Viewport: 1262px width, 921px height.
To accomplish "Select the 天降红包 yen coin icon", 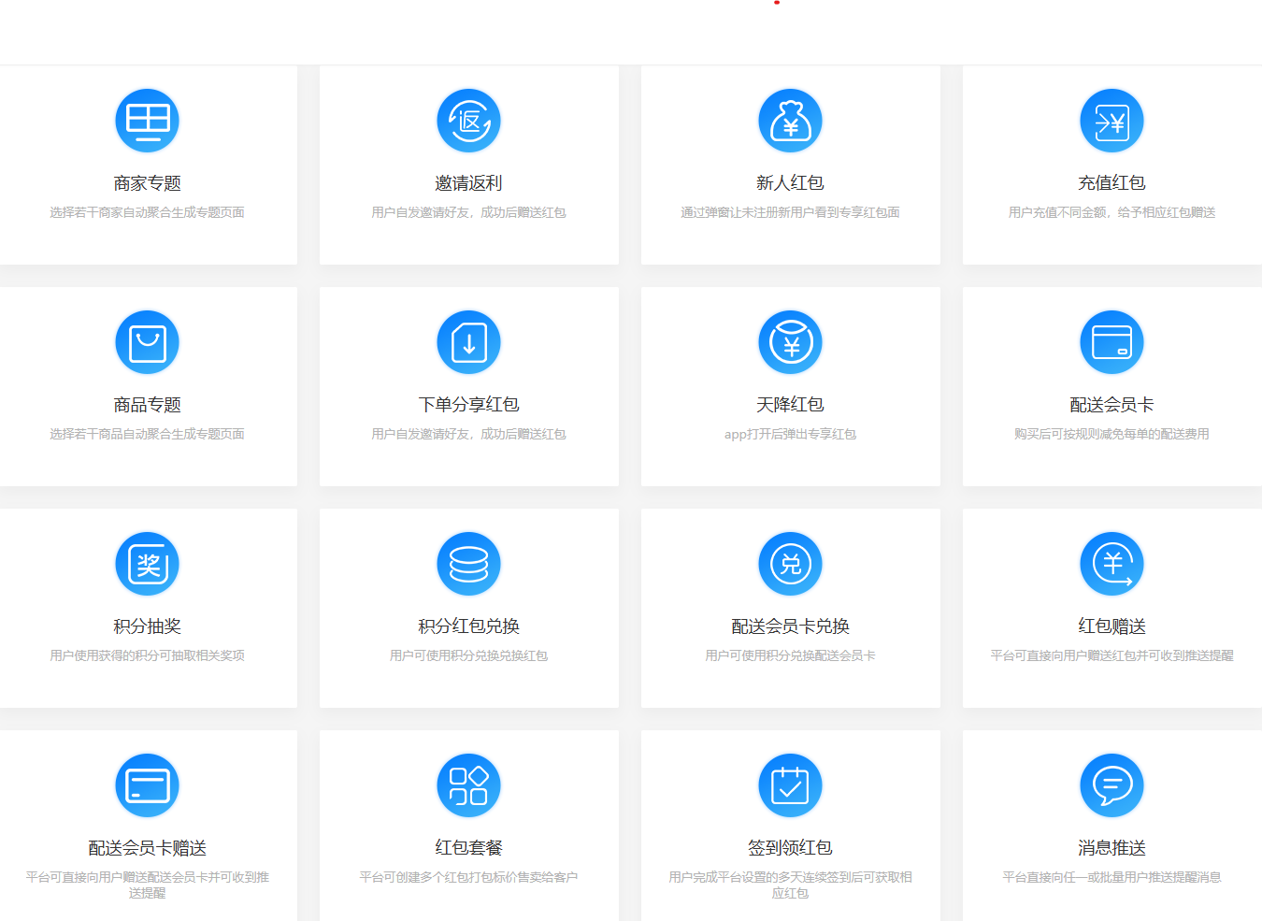I will tap(790, 342).
